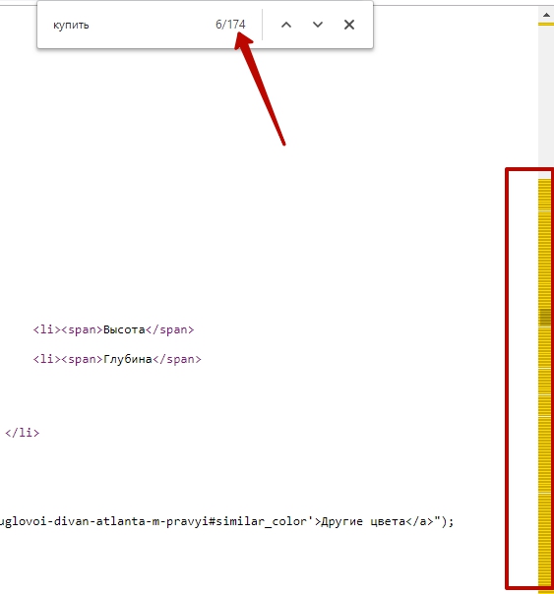Close the find bar
Screen dimensions: 554x594
coord(349,25)
